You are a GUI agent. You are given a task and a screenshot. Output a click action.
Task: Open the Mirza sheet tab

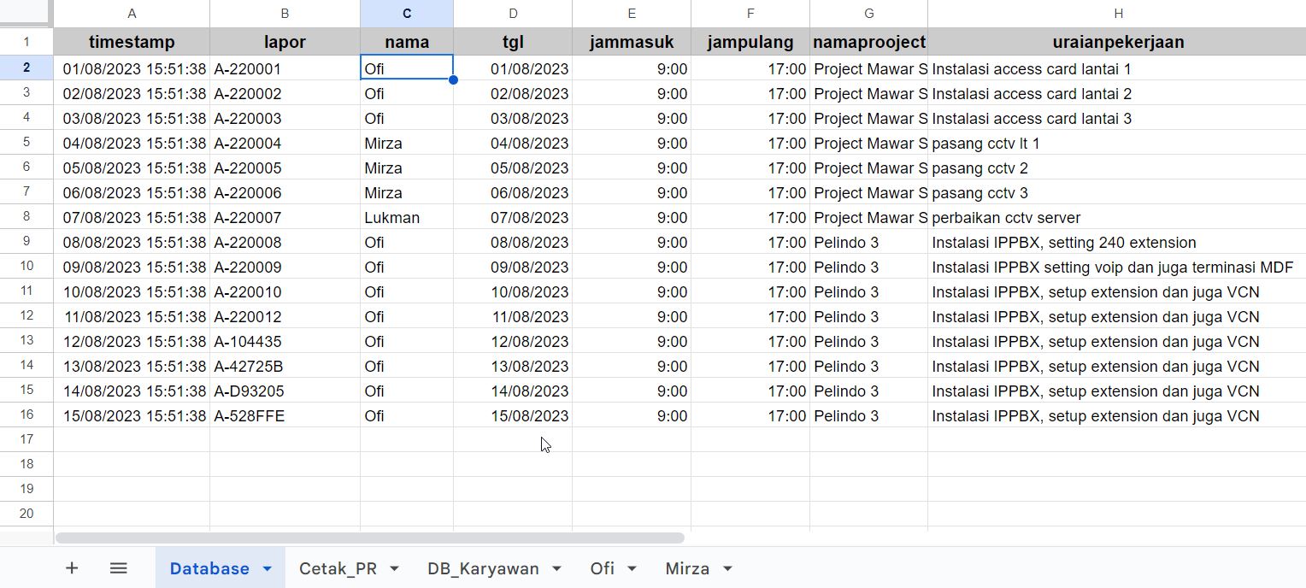687,569
